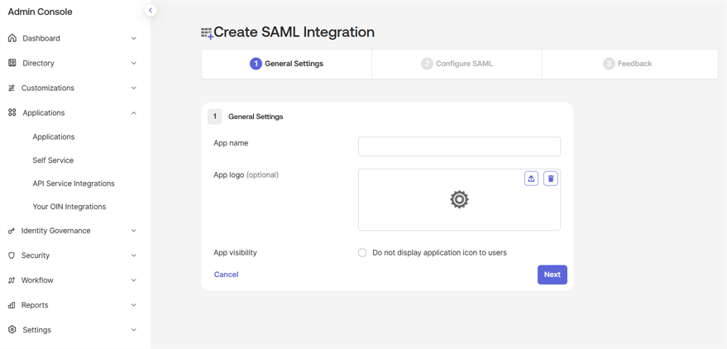Viewport: 727px width, 349px height.
Task: Click the Security label in sidebar
Action: (x=36, y=256)
